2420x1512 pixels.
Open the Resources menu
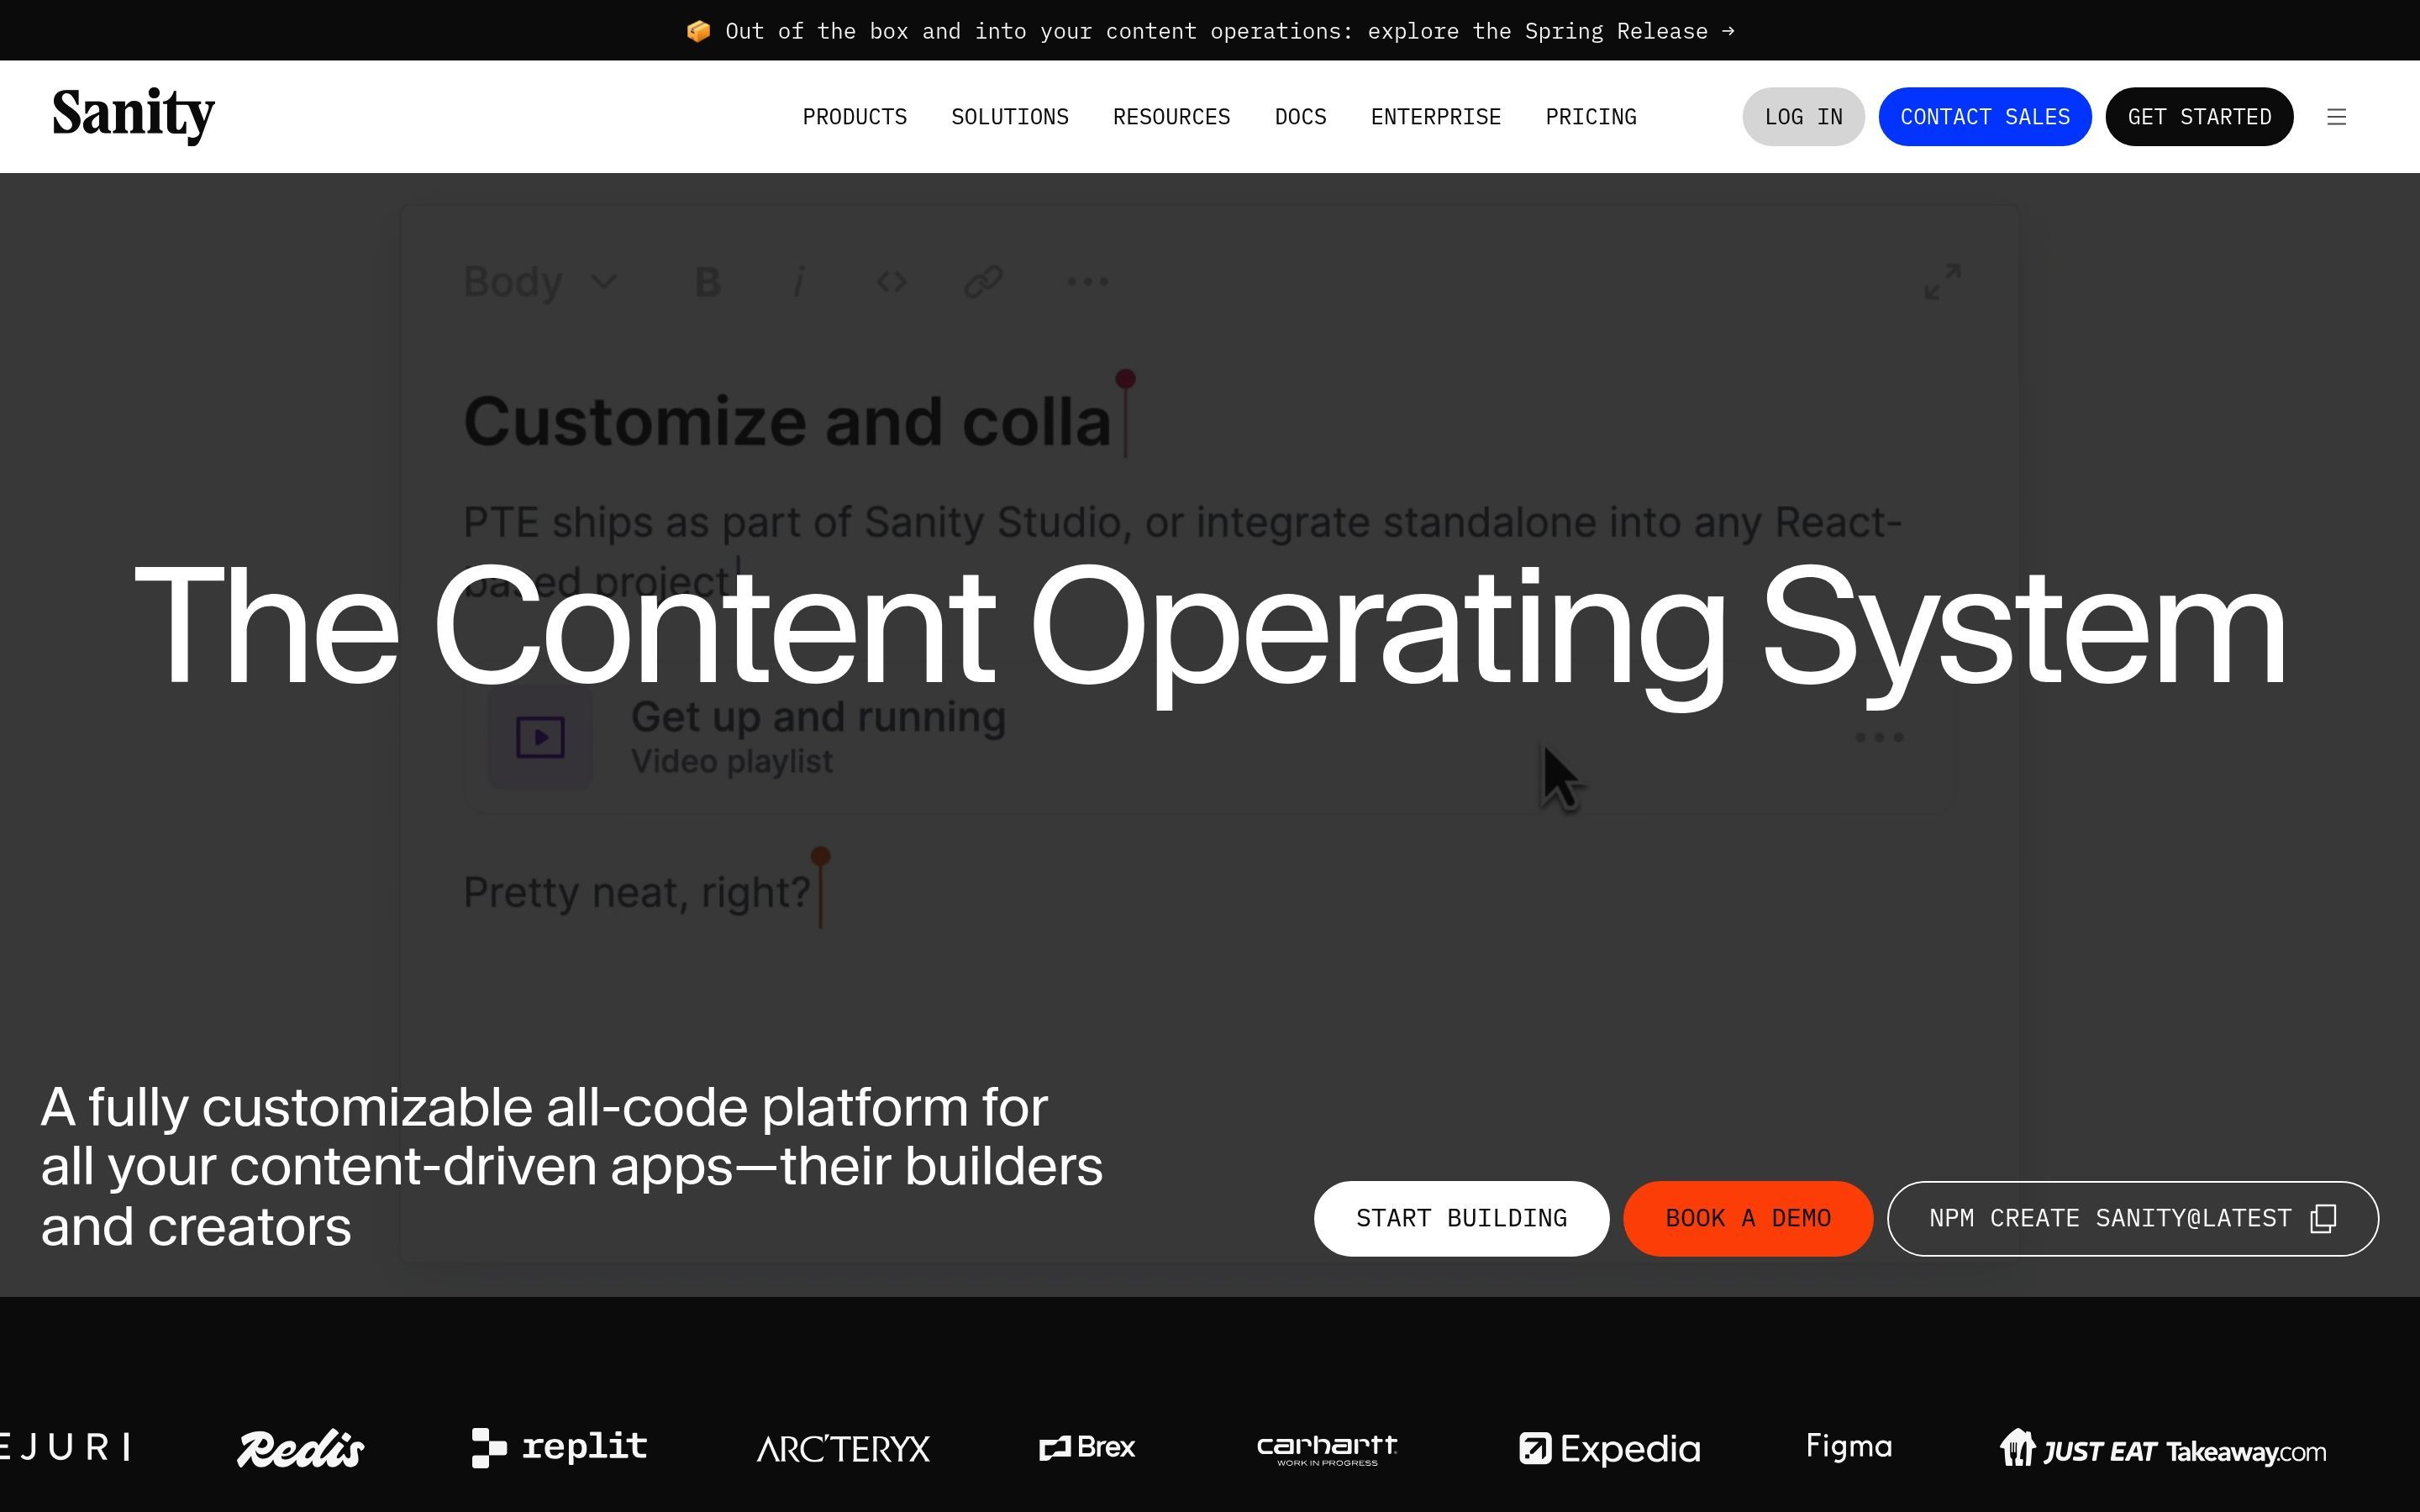(1171, 117)
